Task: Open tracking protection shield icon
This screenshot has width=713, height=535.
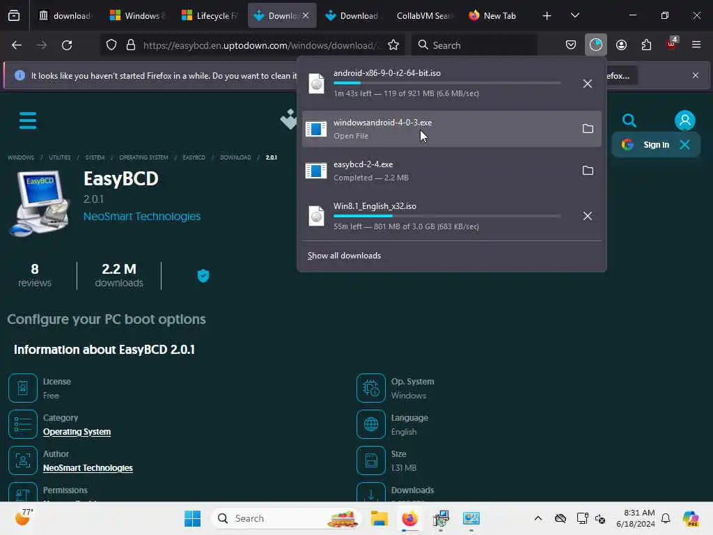Action: [x=111, y=45]
